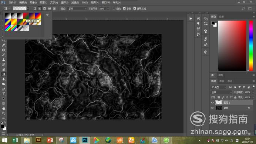
Task: Choose angle gradient style
Action: pyautogui.click(x=44, y=9)
